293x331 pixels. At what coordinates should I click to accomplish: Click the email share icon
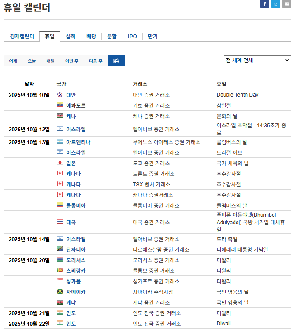[286, 4]
